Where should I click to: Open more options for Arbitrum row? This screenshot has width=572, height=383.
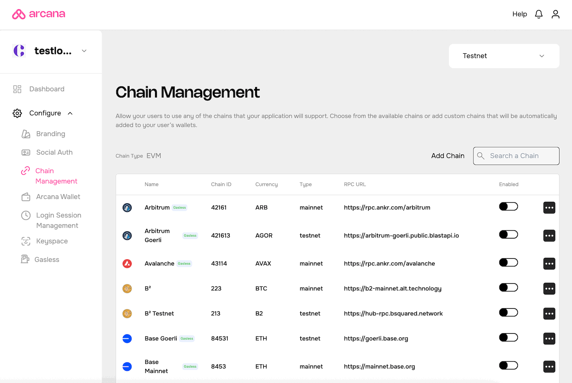click(549, 208)
